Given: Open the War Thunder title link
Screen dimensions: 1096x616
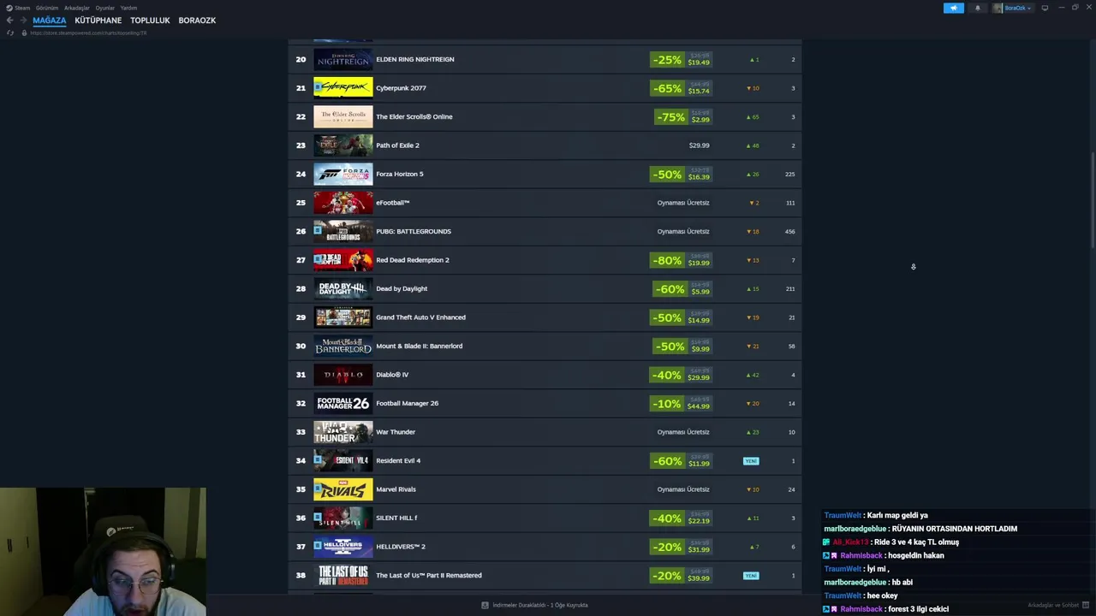Looking at the screenshot, I should (x=396, y=432).
